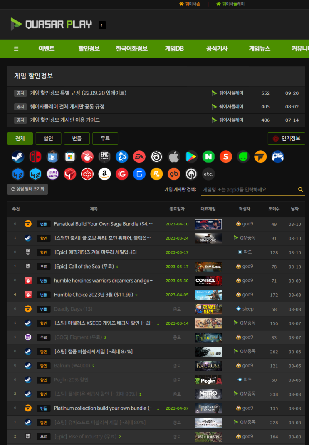
Task: Select the 무료 filter tab
Action: (x=105, y=139)
